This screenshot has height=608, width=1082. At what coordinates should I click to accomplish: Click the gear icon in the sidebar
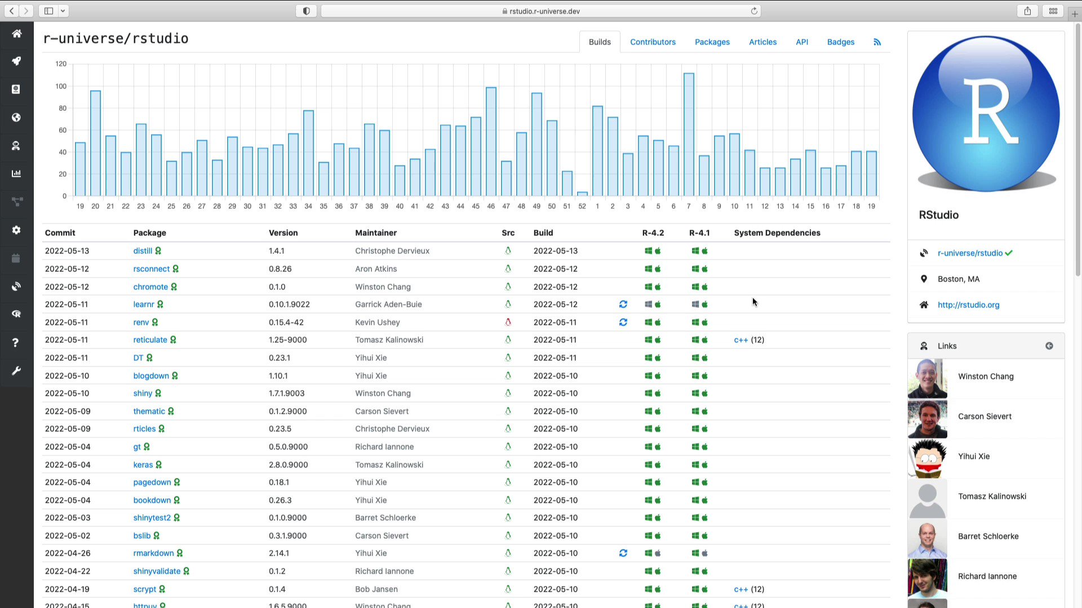[16, 230]
